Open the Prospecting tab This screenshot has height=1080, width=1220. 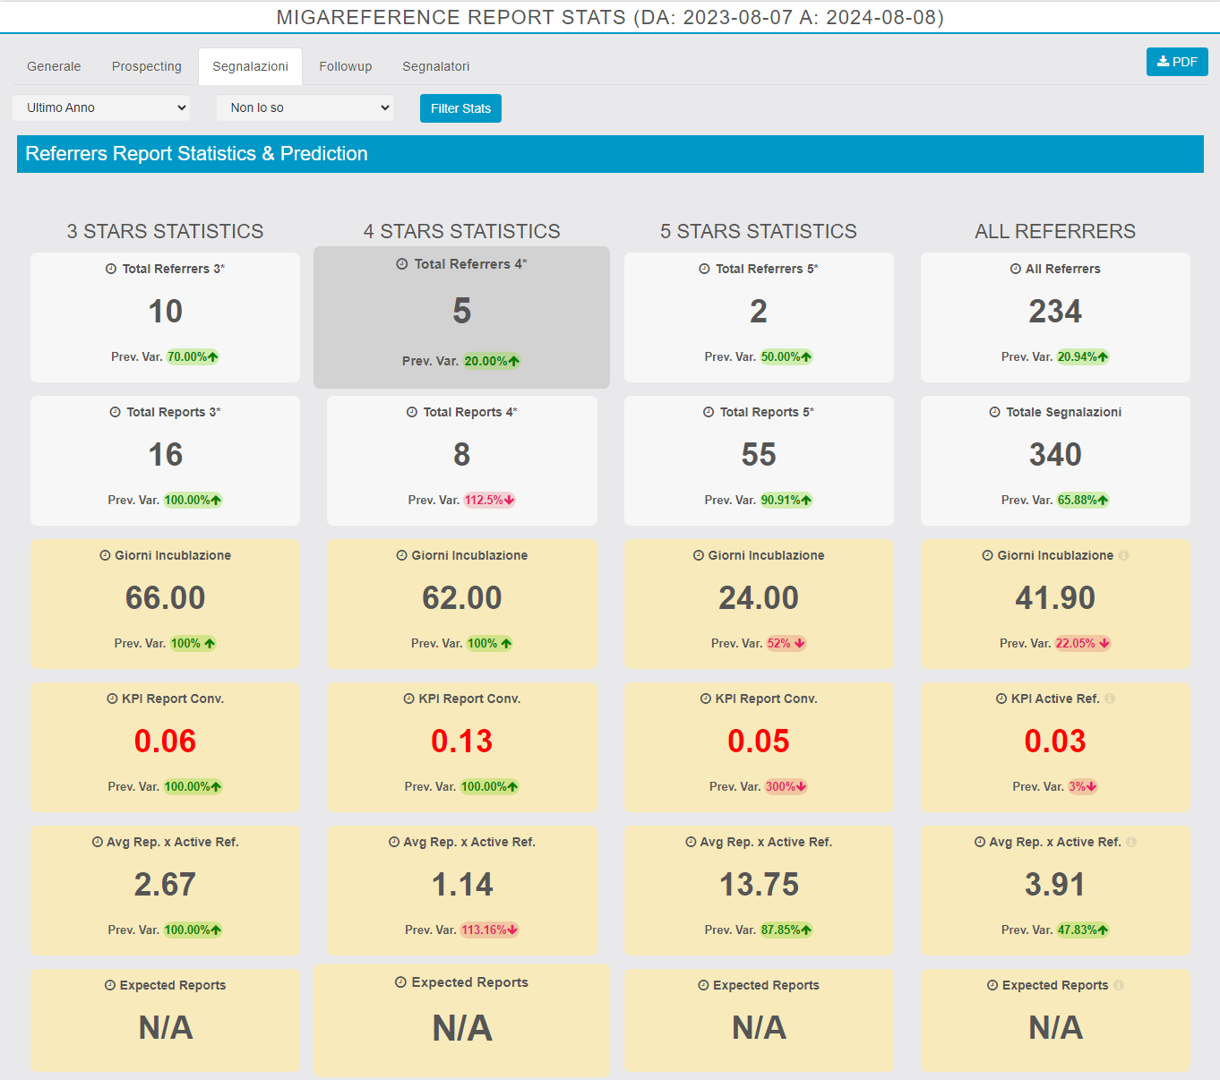pos(147,66)
